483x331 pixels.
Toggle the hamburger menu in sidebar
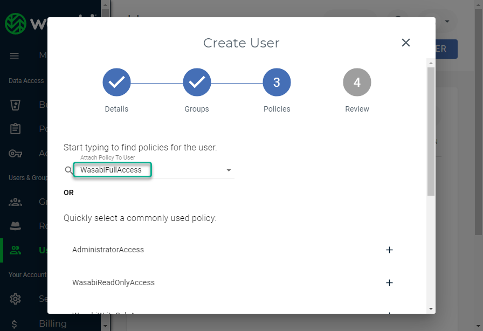click(x=14, y=56)
